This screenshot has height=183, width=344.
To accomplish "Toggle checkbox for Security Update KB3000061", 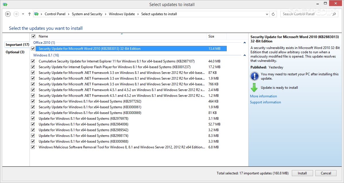I will 33,107.
